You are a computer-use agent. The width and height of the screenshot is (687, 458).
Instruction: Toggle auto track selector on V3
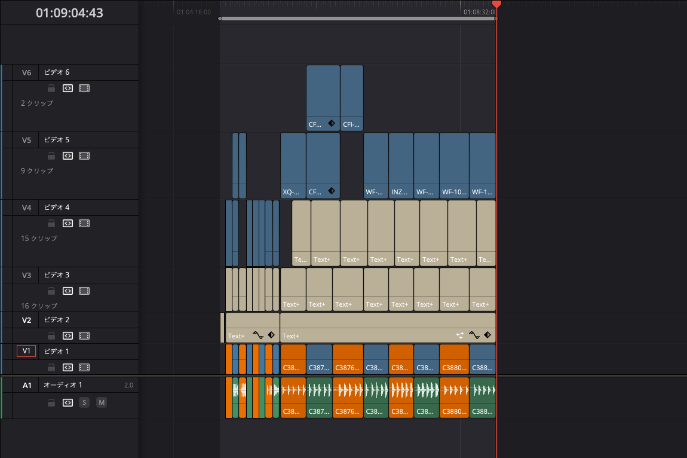point(68,291)
